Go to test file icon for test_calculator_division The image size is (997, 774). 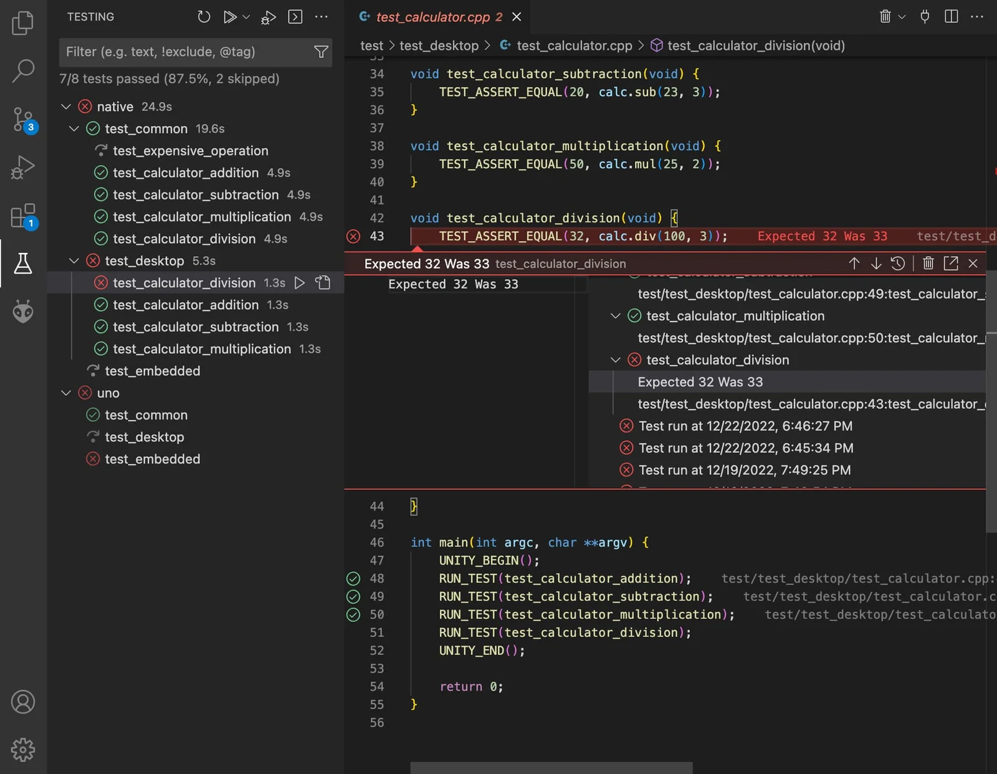(323, 283)
